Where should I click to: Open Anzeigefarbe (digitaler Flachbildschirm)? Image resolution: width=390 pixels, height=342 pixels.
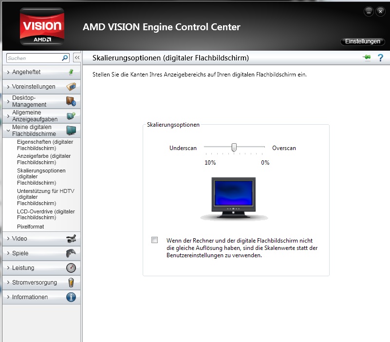click(x=44, y=159)
